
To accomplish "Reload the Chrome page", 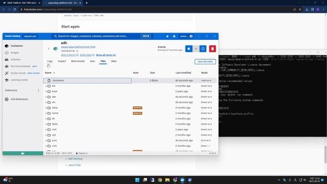I will pyautogui.click(x=15, y=9).
